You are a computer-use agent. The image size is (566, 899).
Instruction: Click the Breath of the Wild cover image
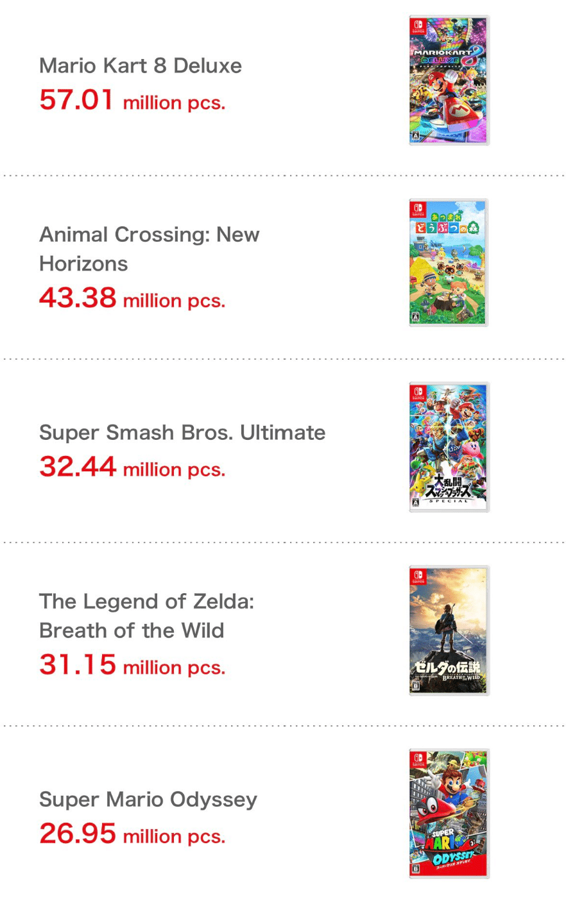pyautogui.click(x=449, y=630)
